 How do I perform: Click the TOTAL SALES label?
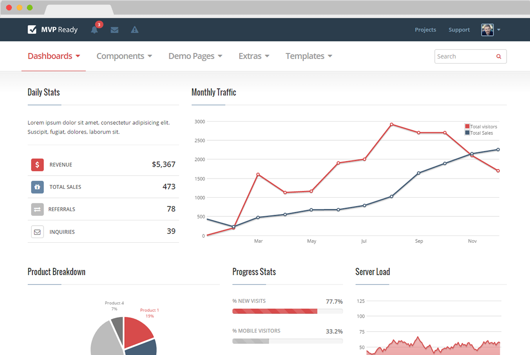coord(65,187)
